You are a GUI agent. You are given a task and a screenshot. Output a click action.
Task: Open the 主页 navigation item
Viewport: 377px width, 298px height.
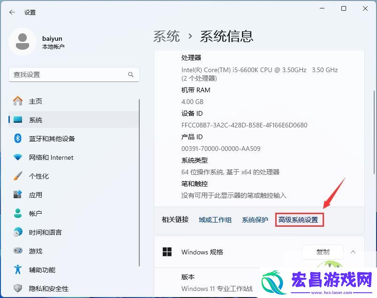click(x=74, y=101)
